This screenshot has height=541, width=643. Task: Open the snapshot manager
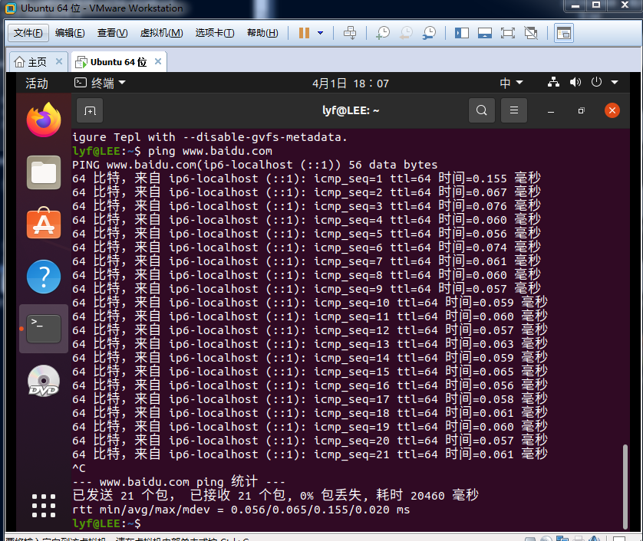(x=429, y=32)
